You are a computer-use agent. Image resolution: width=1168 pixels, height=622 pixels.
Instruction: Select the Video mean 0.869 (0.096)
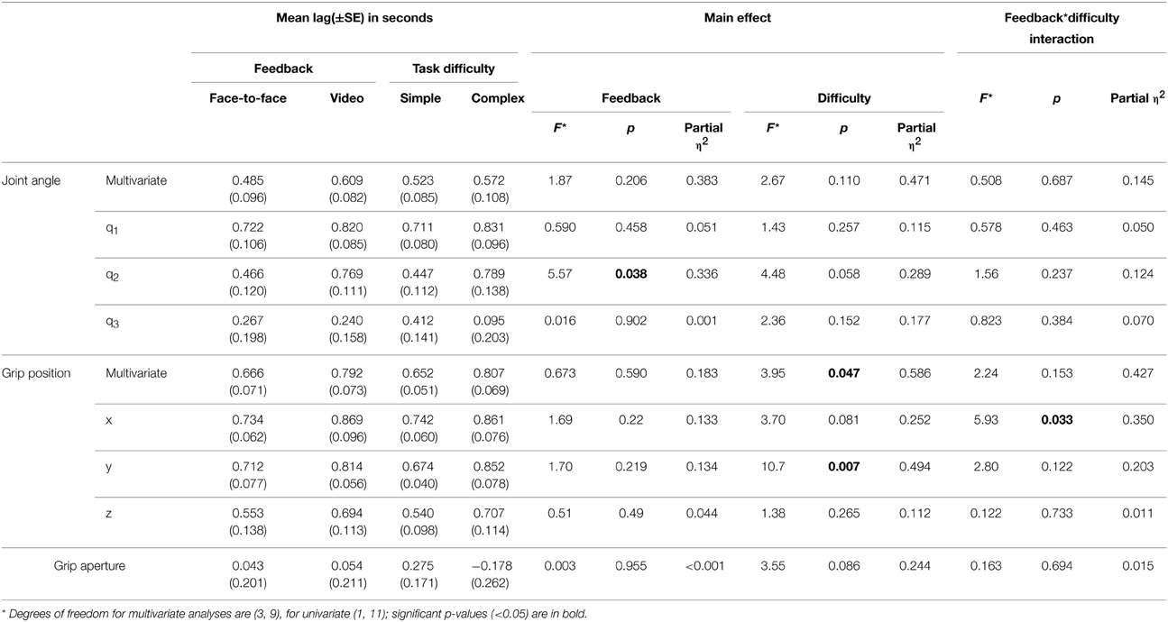point(347,429)
